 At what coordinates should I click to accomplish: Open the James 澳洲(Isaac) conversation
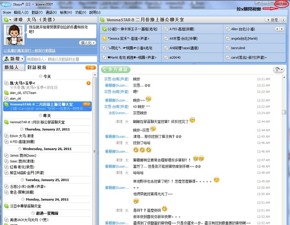tap(47, 156)
